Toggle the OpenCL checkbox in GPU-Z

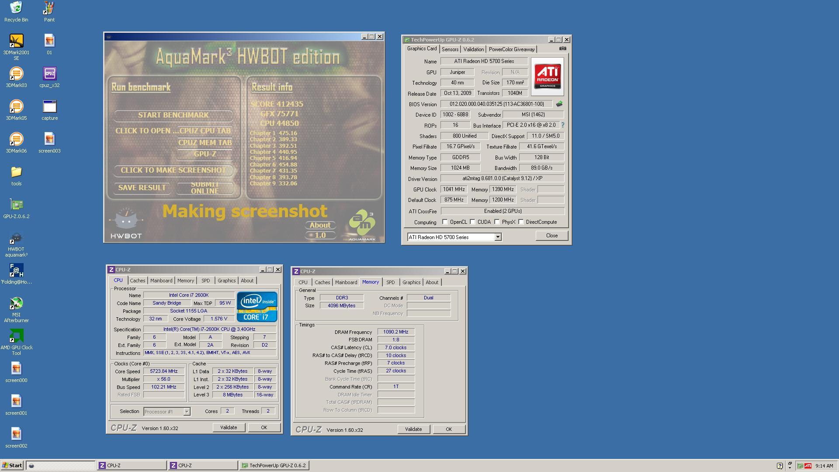click(x=445, y=222)
